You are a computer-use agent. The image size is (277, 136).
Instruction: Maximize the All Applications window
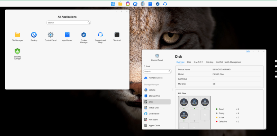(122, 11)
